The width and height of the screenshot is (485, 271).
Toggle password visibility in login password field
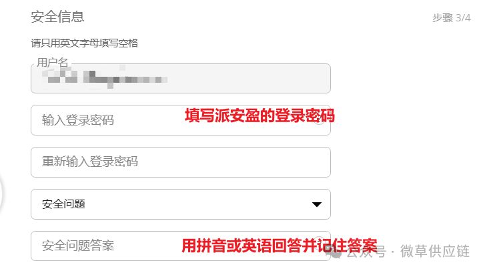(x=319, y=120)
